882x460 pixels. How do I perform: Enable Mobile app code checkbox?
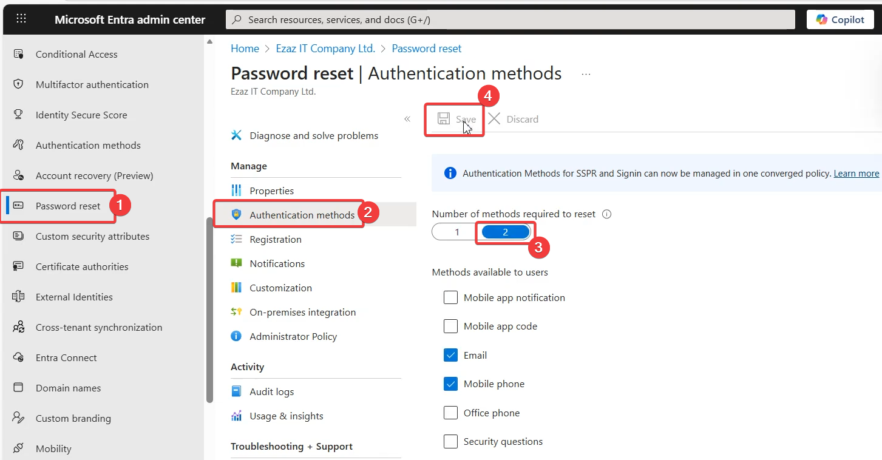450,326
